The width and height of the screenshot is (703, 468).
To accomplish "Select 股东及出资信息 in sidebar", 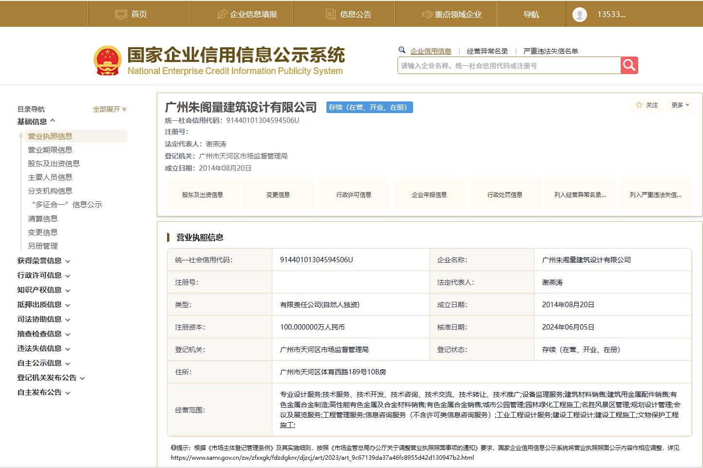I will [x=54, y=163].
